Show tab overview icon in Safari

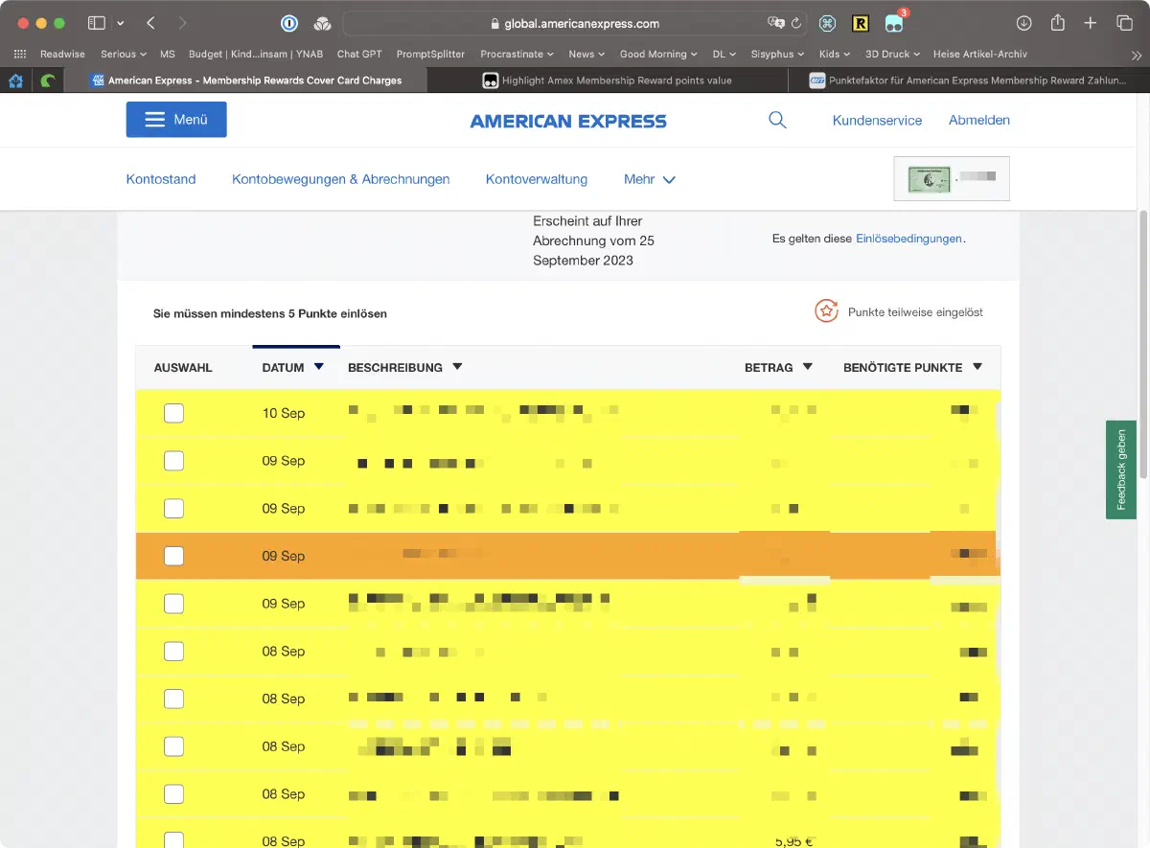(x=1124, y=23)
